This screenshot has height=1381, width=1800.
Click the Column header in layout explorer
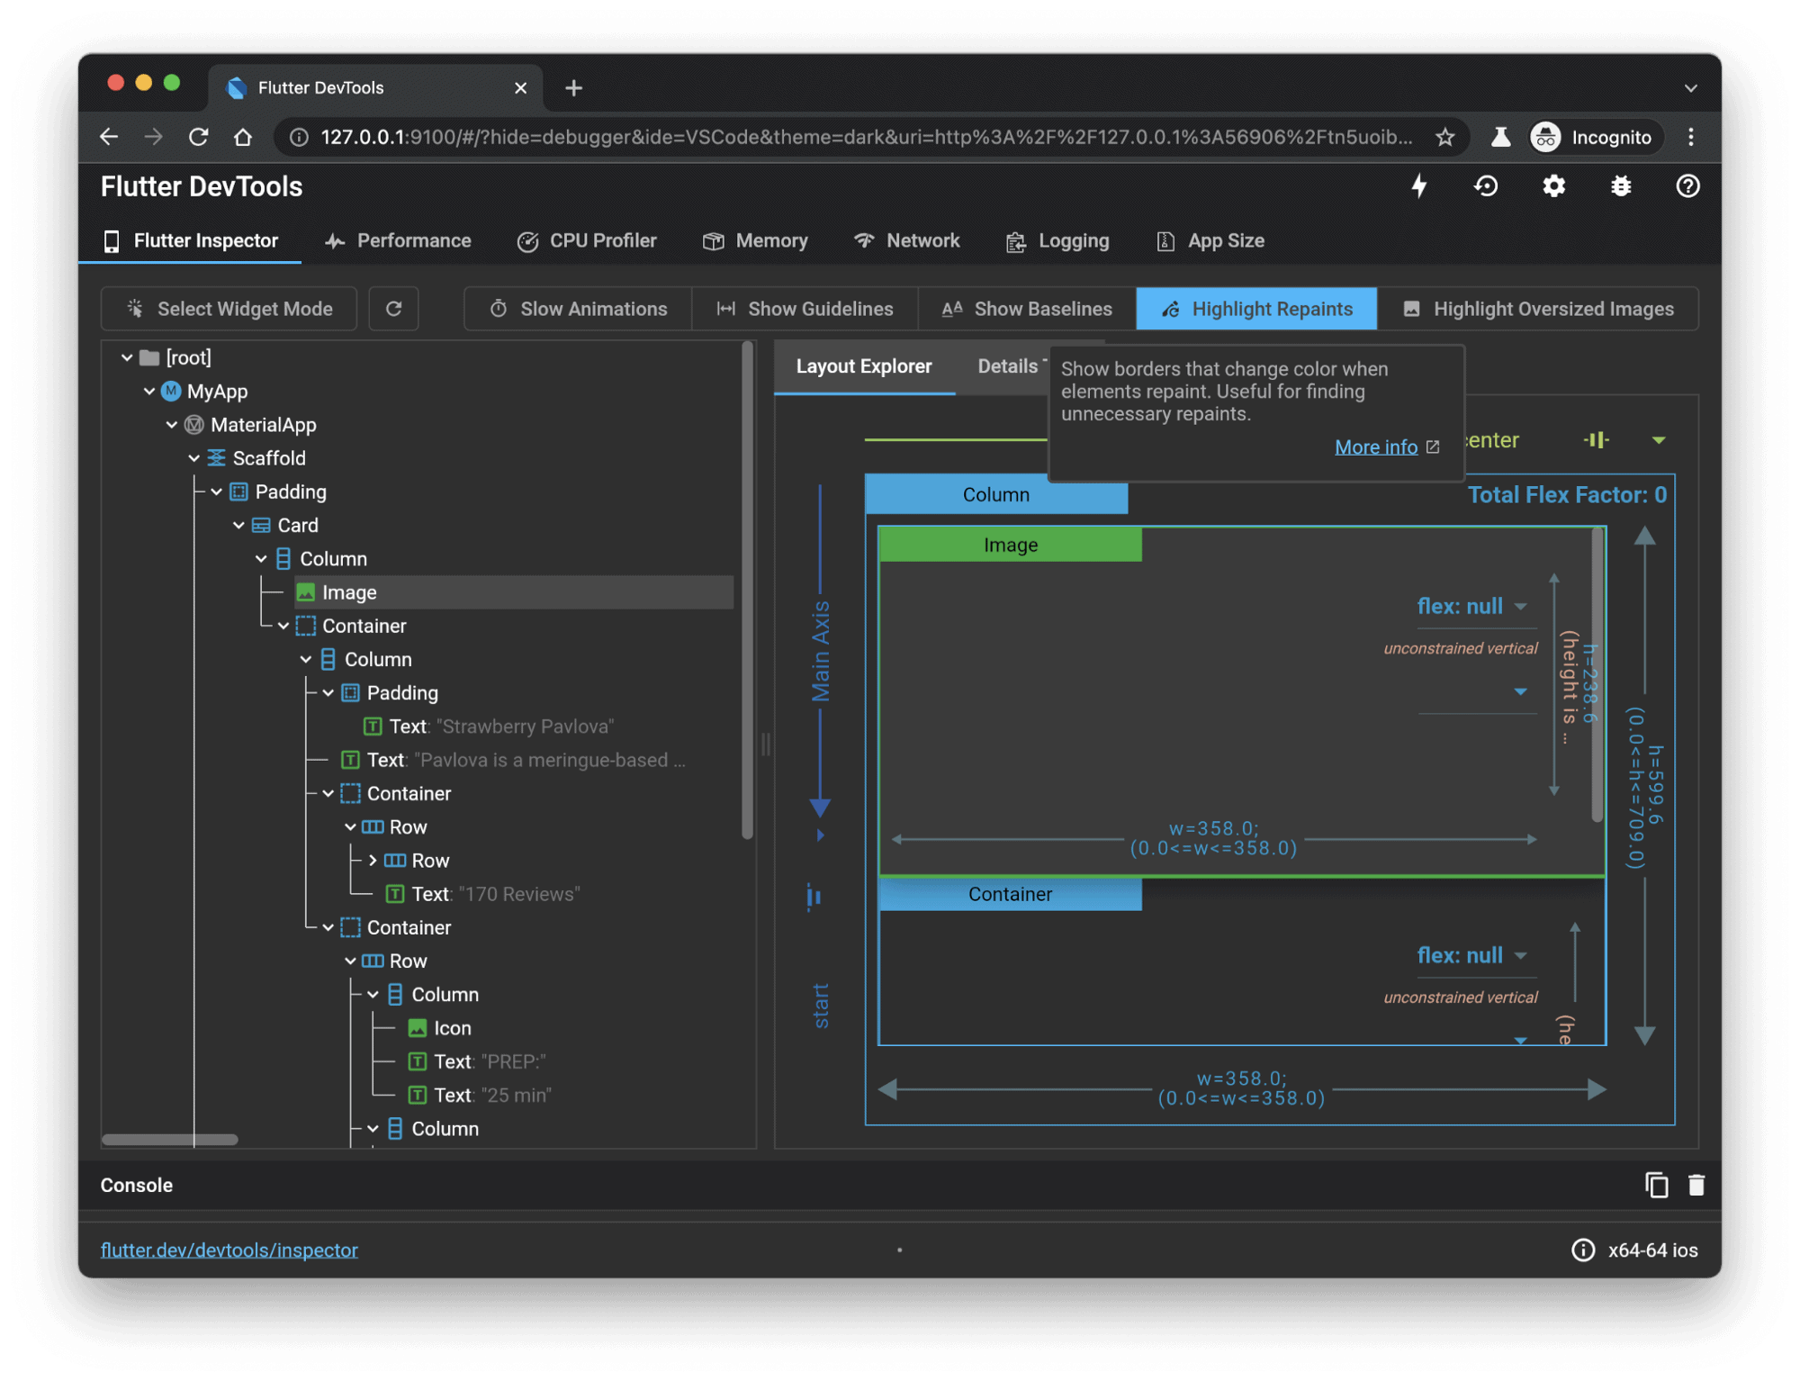[996, 494]
